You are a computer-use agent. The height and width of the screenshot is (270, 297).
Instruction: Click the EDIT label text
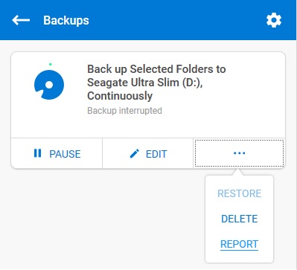click(156, 154)
